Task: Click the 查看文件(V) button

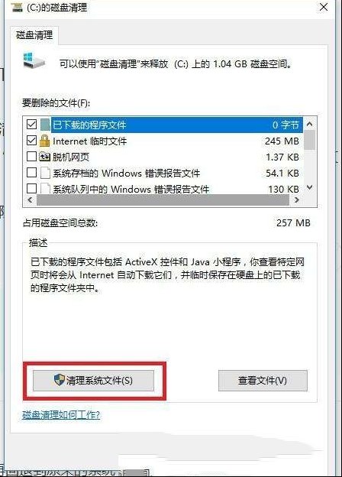Action: [263, 380]
